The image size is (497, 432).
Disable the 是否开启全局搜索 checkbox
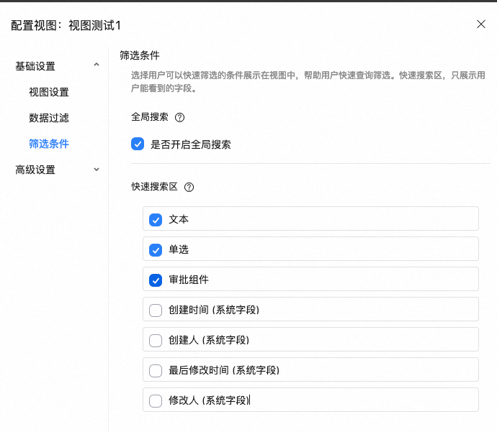(x=138, y=144)
